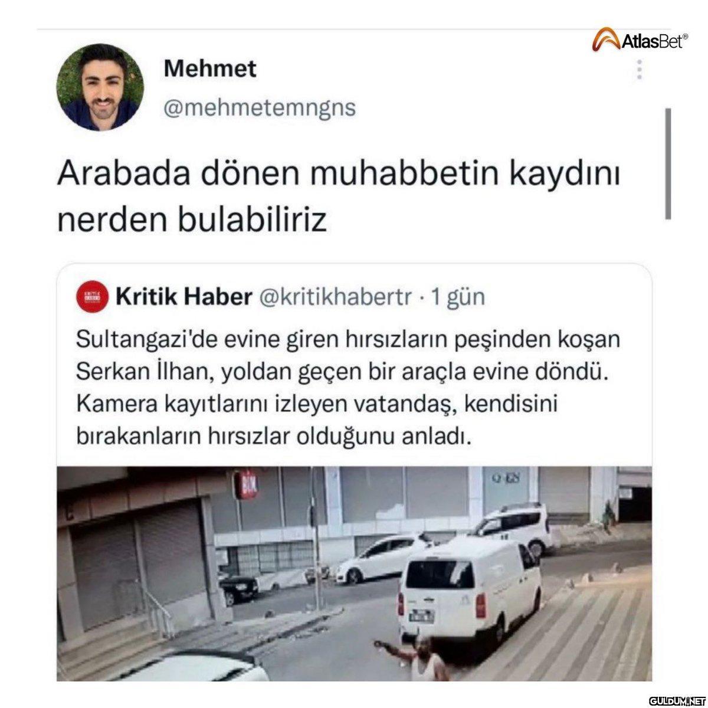Open the Mehmet display name
This screenshot has width=708, height=708.
pos(210,69)
